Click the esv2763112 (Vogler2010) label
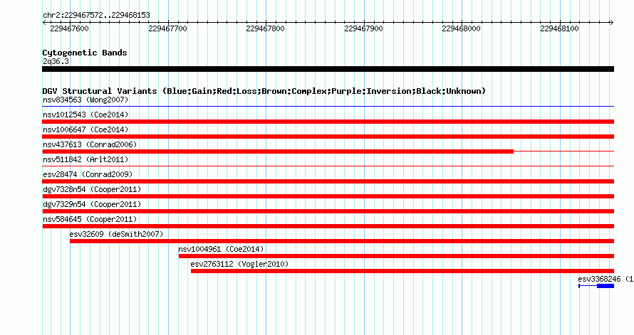The height and width of the screenshot is (335, 634). click(x=240, y=264)
